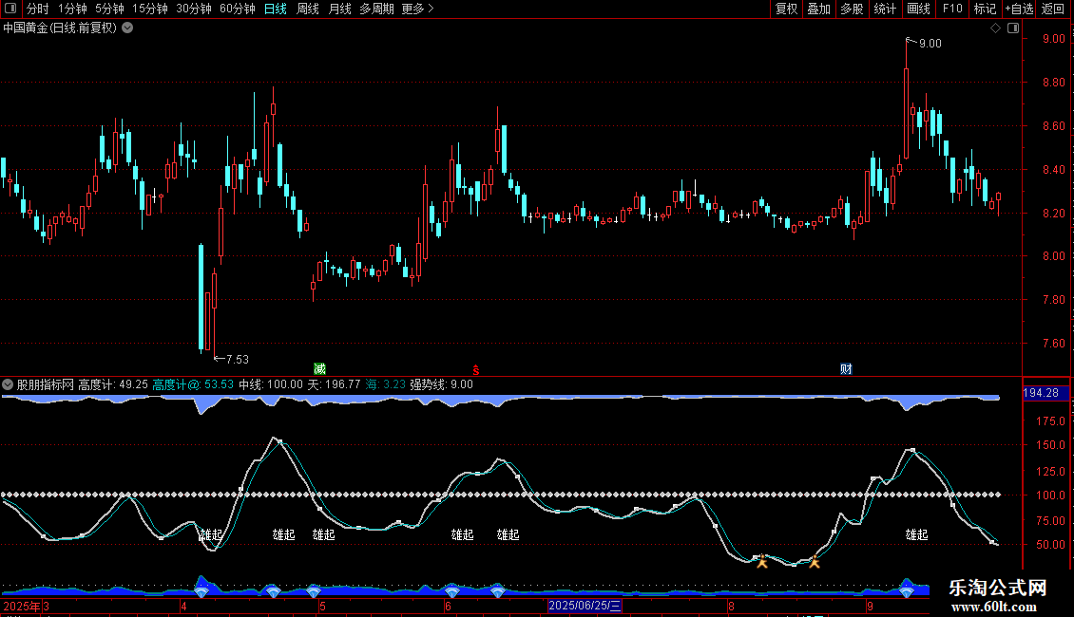Click the 2025/06/25/三 date label
Viewport: 1074px width, 617px height.
585,606
